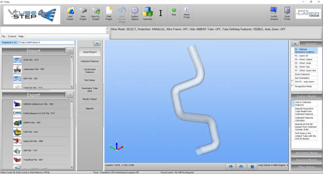Export CRIPPA File - SPF

coord(36,123)
